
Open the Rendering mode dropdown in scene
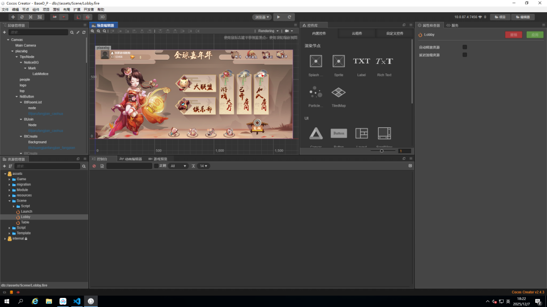pyautogui.click(x=268, y=31)
